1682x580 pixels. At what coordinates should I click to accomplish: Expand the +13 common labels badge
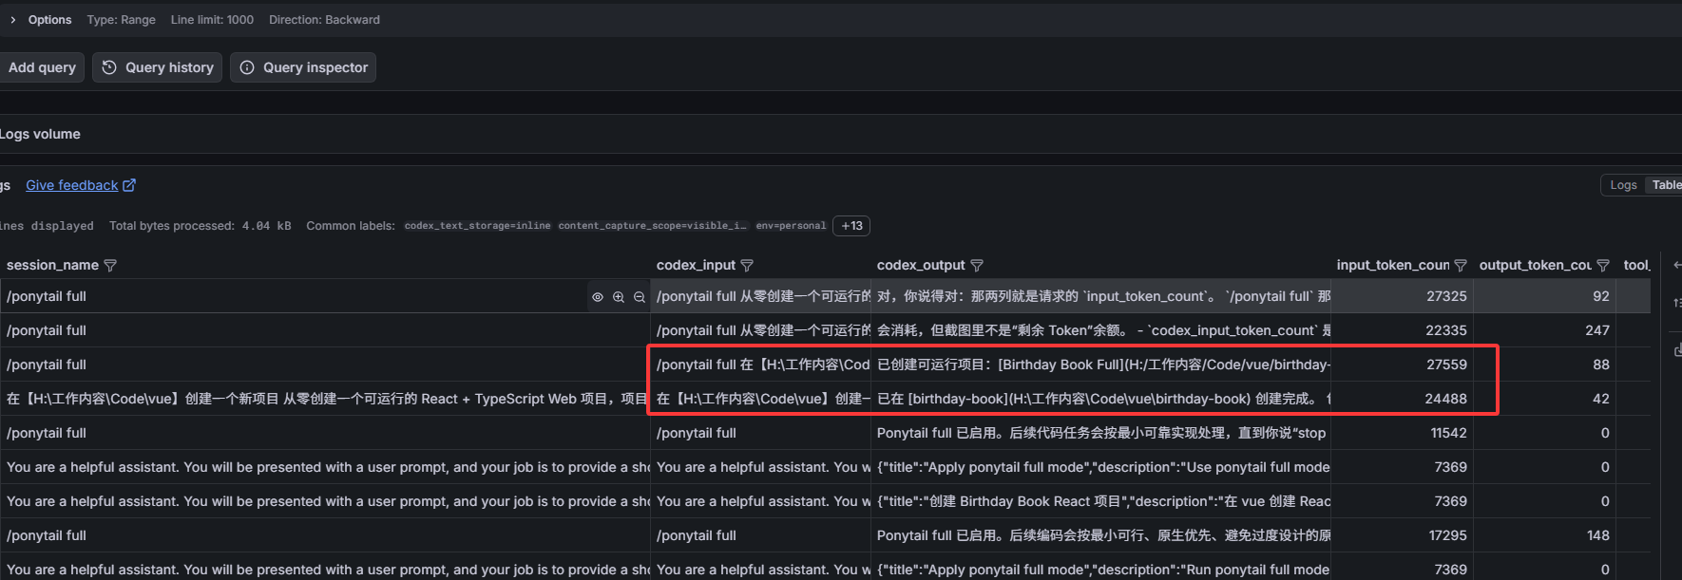pos(851,226)
